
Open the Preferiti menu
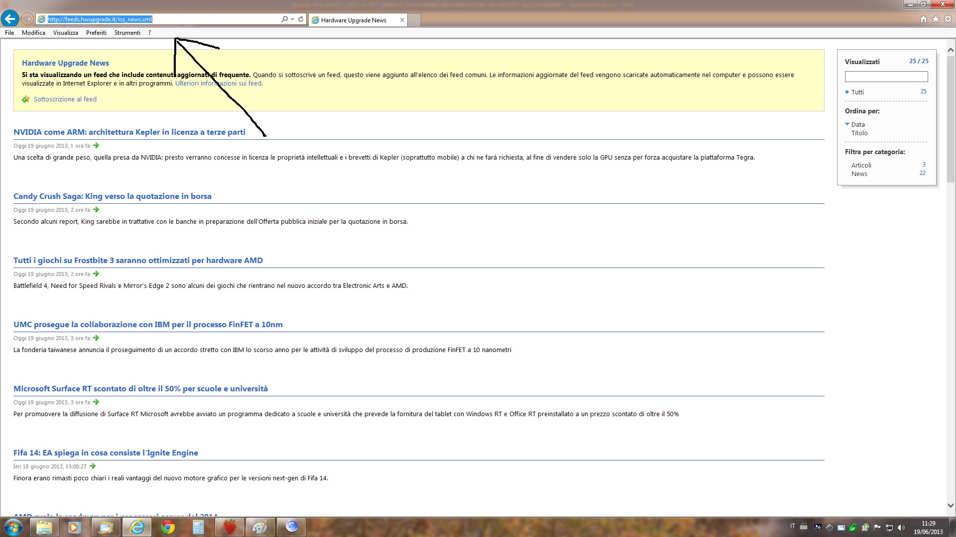[96, 33]
